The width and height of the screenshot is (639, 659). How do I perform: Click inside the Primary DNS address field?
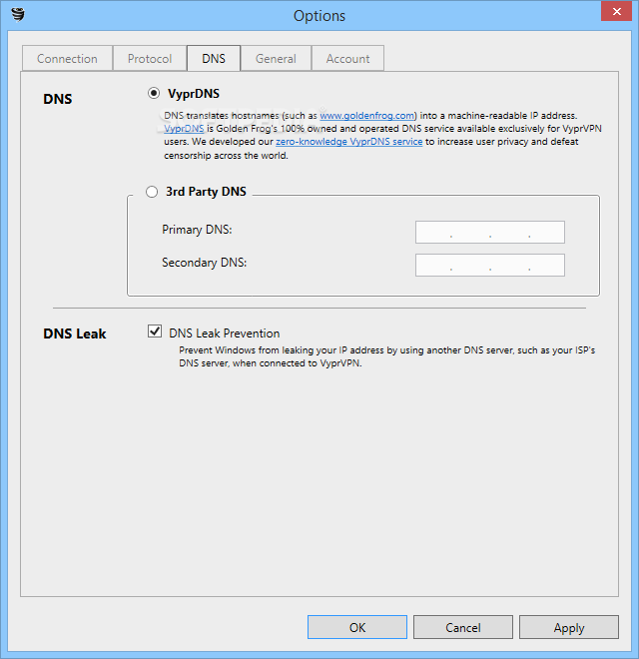tap(490, 232)
